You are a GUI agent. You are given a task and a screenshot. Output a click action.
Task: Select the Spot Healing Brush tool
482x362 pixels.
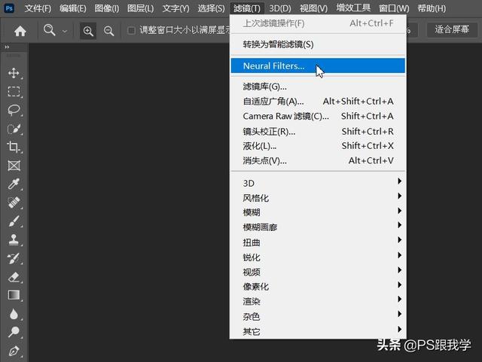[x=14, y=202]
